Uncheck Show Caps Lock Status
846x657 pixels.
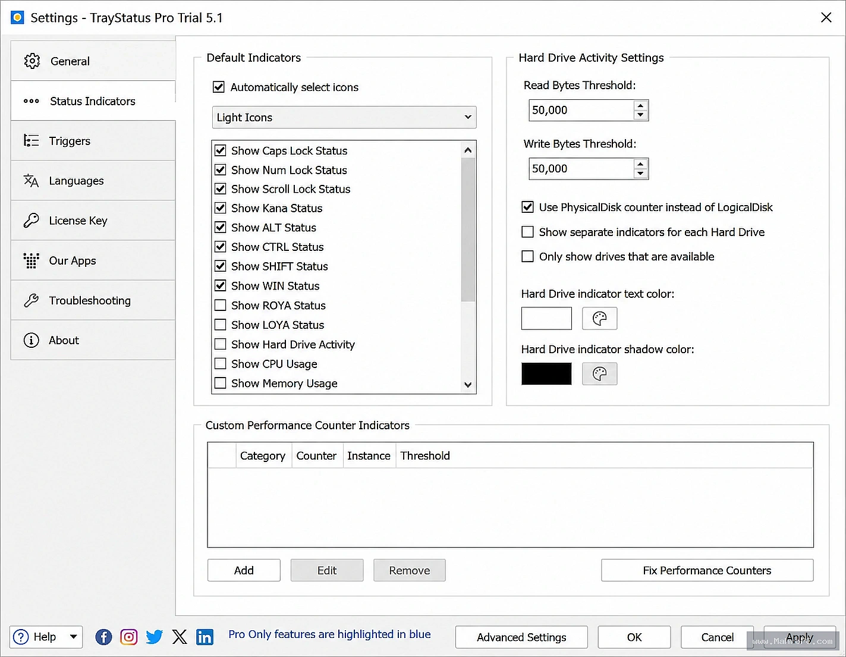coord(221,150)
